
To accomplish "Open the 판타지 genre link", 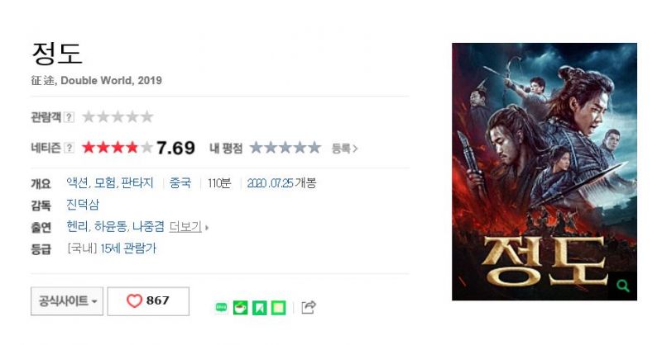I will (x=137, y=183).
